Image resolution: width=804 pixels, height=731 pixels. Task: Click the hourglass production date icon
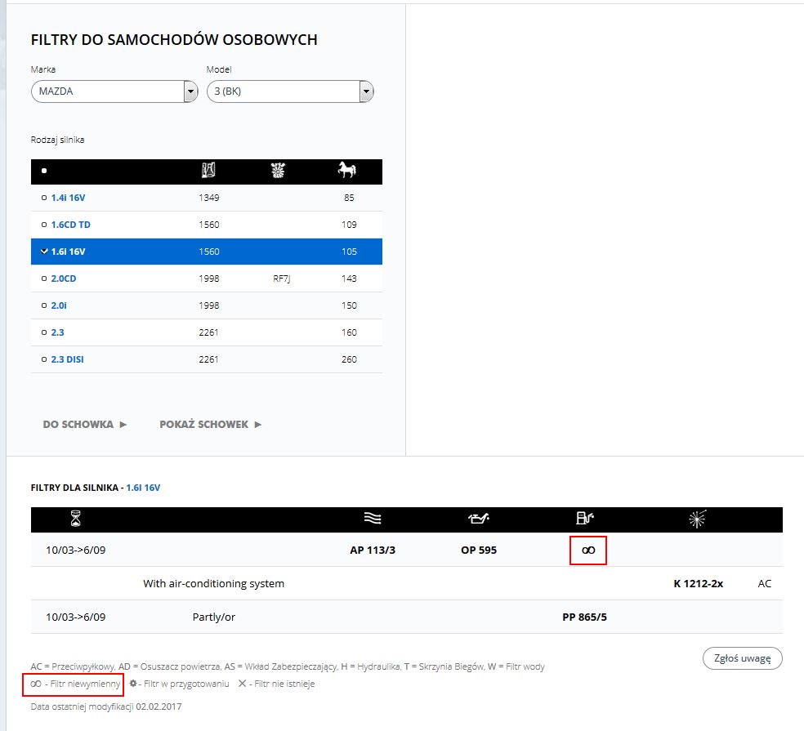pyautogui.click(x=76, y=519)
